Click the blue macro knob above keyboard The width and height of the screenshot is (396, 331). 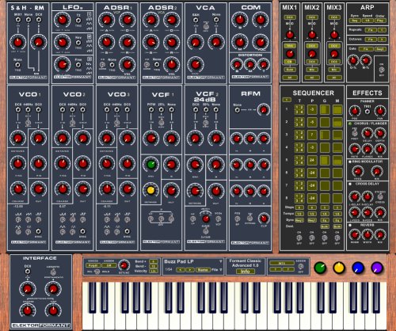click(x=358, y=268)
